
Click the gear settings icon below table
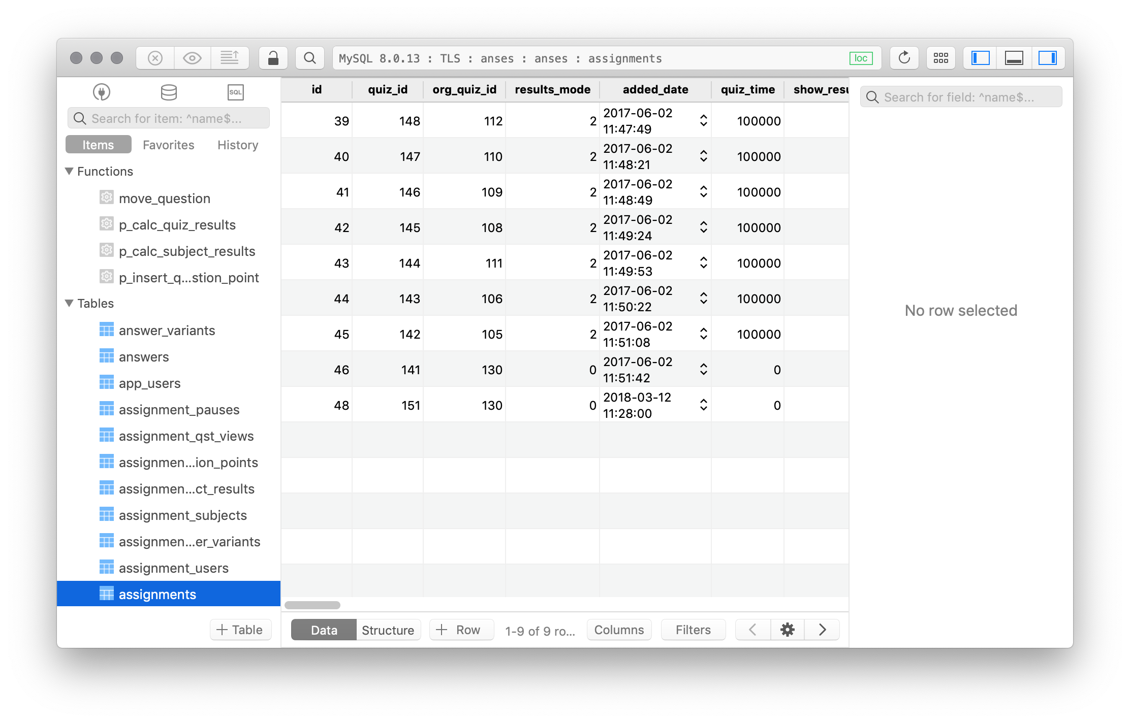[787, 630]
